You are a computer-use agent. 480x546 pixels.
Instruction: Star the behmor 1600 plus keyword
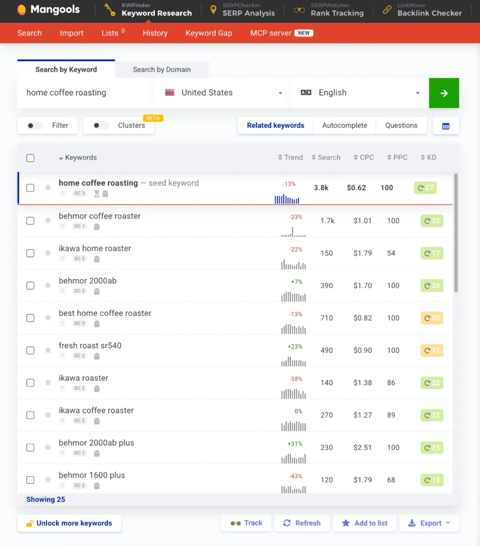click(x=48, y=480)
